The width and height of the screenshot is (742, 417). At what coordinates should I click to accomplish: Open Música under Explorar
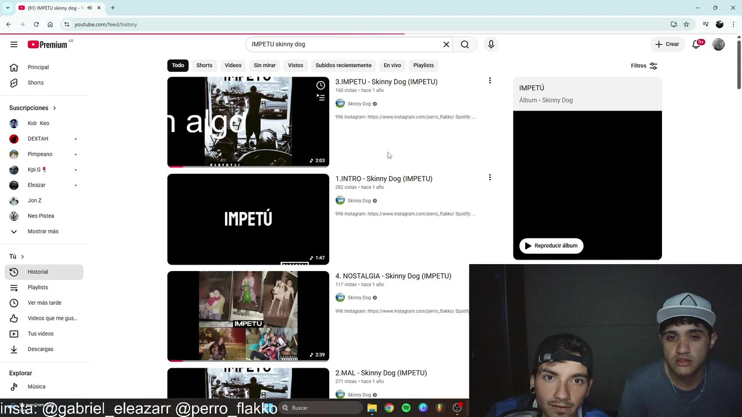click(x=44, y=387)
